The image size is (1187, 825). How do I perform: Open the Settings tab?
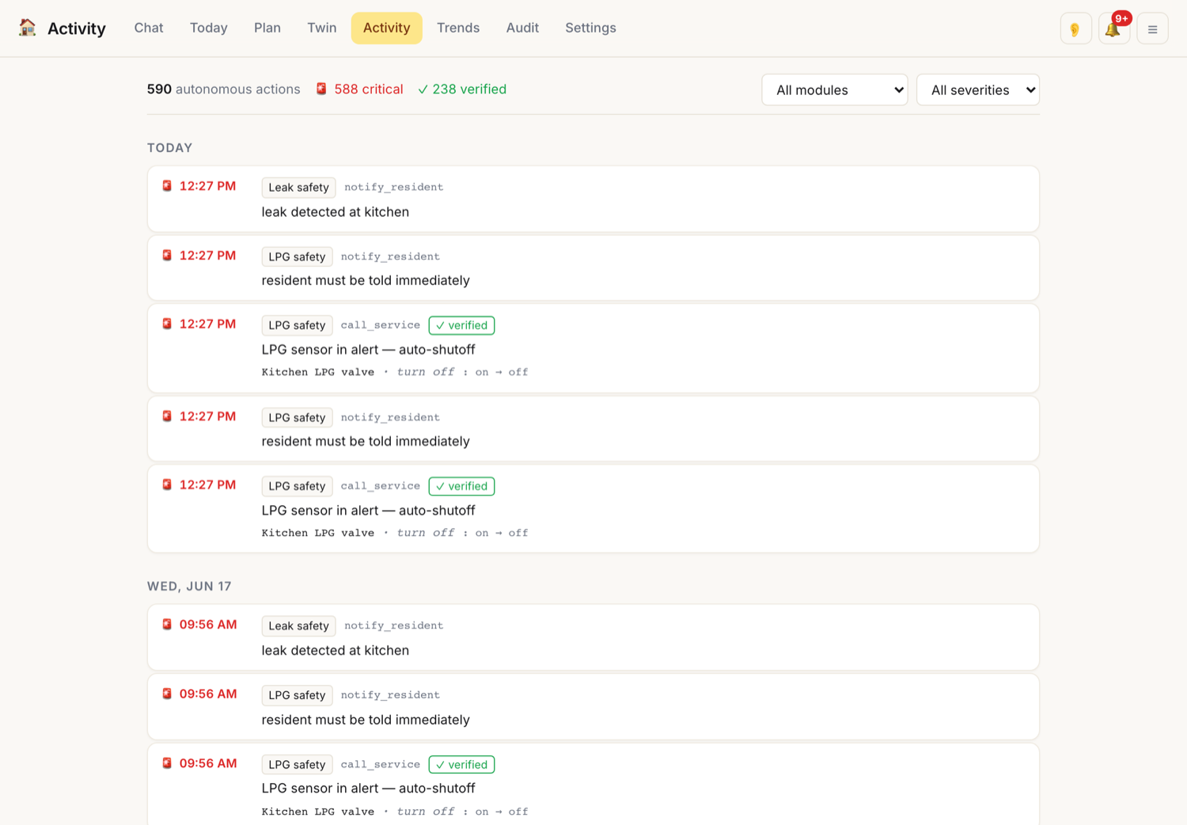point(590,28)
